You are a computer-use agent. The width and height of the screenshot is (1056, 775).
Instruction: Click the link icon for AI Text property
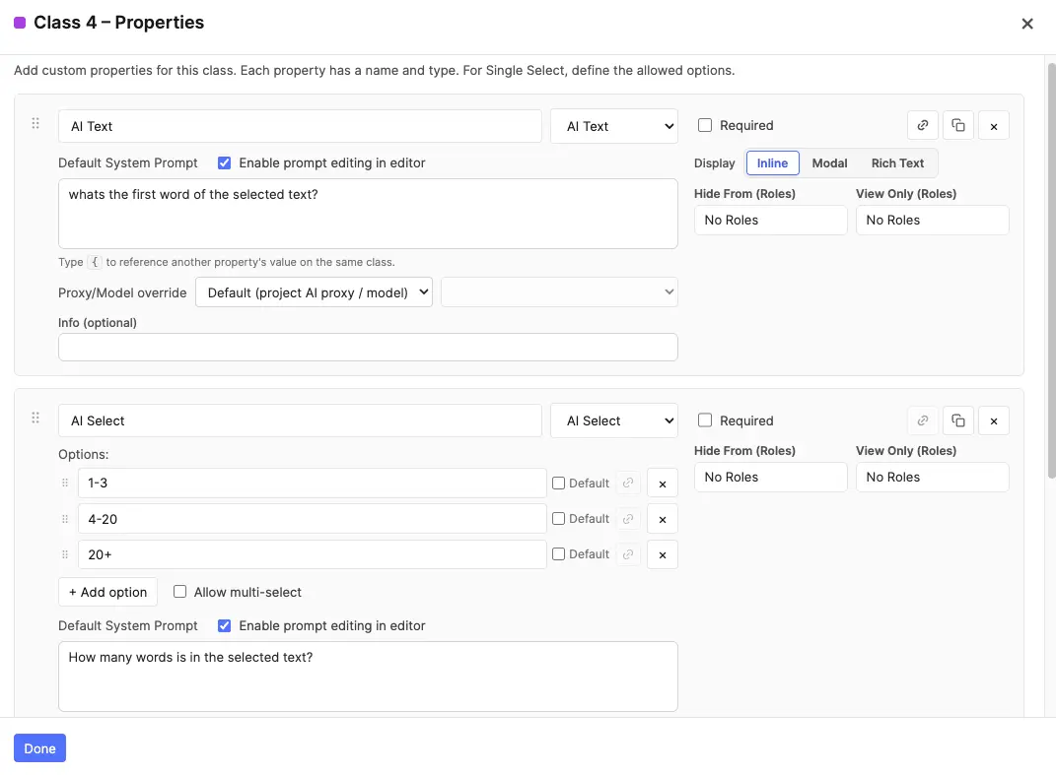[x=923, y=126]
